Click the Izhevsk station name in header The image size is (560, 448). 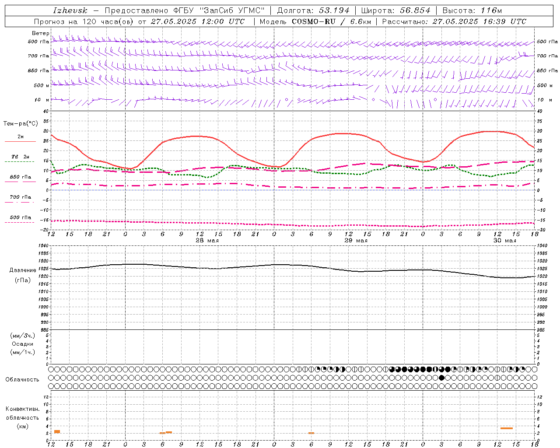[x=70, y=10]
